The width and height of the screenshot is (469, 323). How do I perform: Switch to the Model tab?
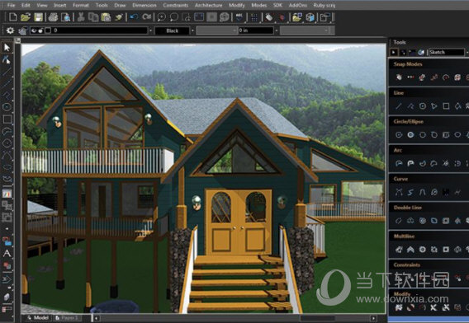click(x=38, y=317)
